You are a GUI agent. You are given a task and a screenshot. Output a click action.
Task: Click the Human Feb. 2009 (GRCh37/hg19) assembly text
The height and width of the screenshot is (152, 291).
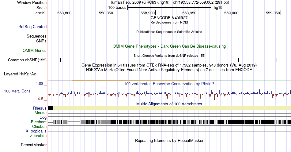pos(139,2)
